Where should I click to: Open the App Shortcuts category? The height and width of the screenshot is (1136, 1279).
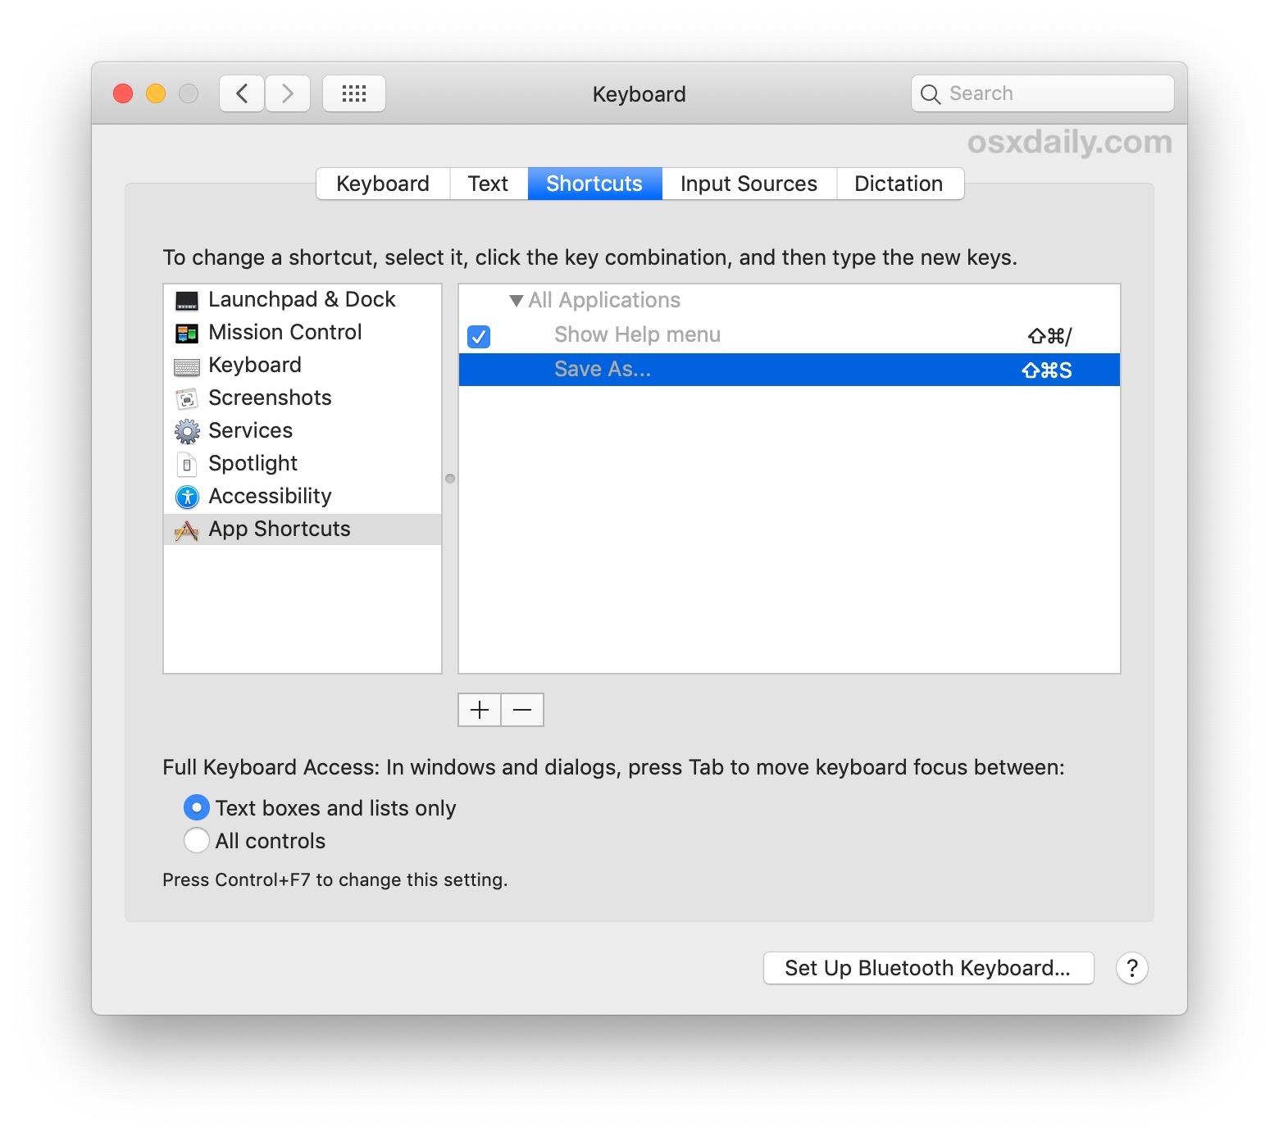coord(187,529)
